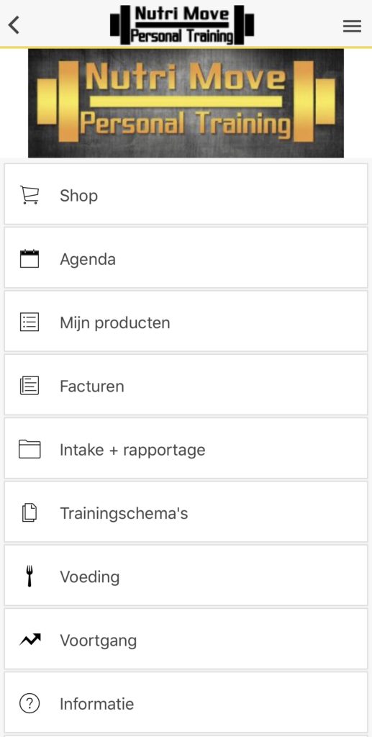Tap the Voortgang trend arrow icon
The image size is (372, 737).
30,640
